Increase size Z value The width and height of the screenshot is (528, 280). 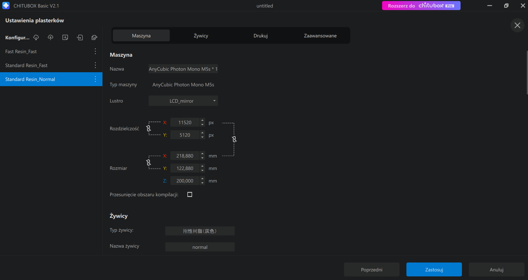202,179
